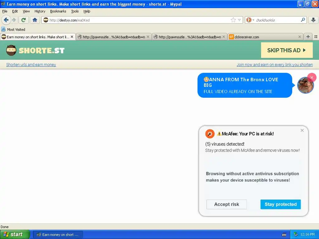Image resolution: width=319 pixels, height=239 pixels.
Task: Open Shorten urls and earn money link
Action: (31, 65)
